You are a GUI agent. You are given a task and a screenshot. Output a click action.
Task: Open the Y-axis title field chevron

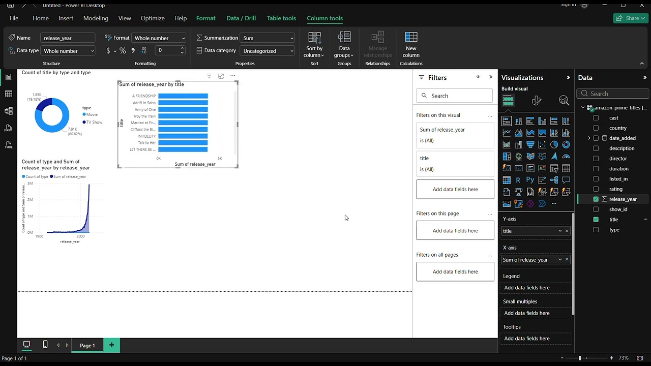[560, 231]
